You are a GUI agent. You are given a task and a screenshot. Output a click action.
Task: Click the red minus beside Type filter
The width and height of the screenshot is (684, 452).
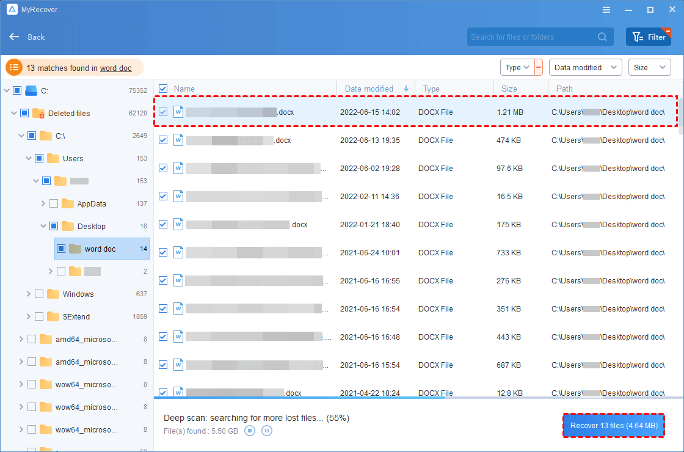coord(538,67)
